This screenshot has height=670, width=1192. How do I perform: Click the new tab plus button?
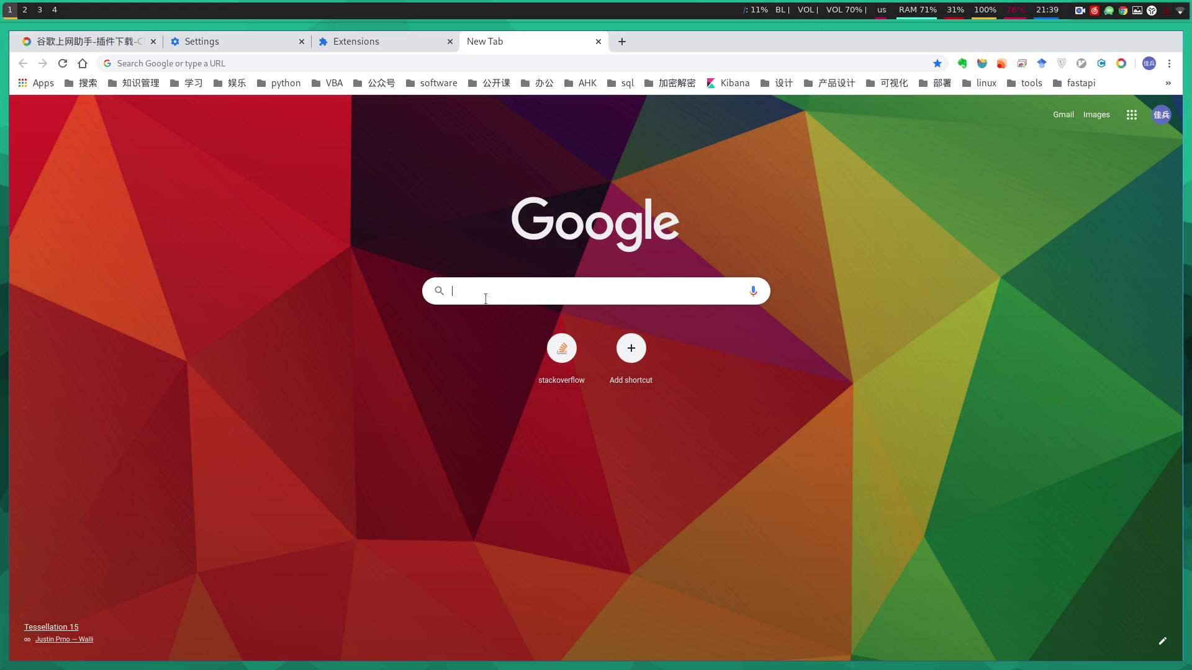point(621,41)
